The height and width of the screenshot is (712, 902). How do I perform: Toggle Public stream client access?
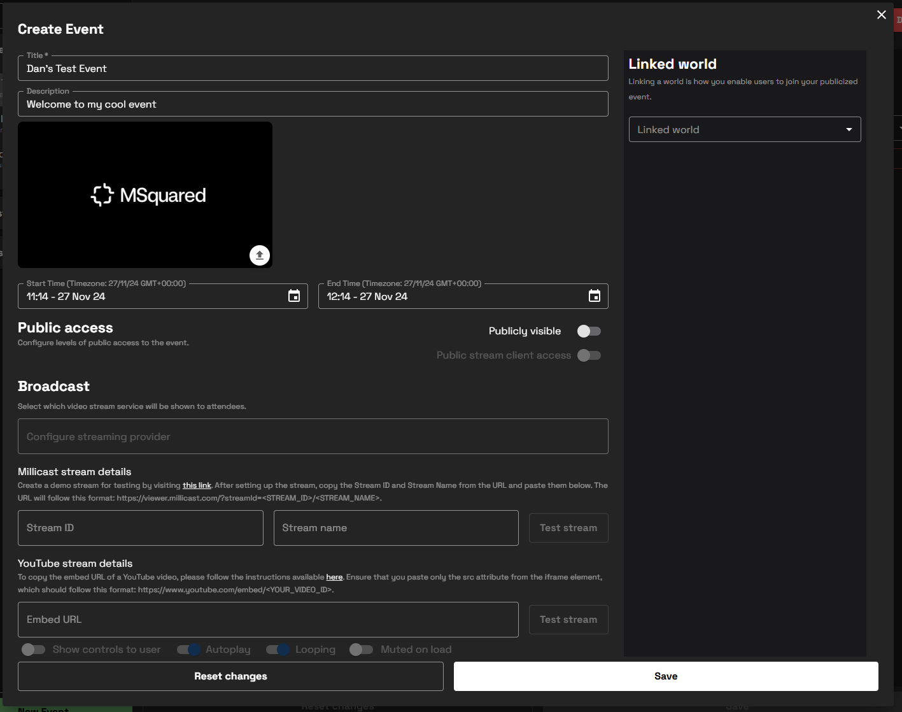click(589, 355)
